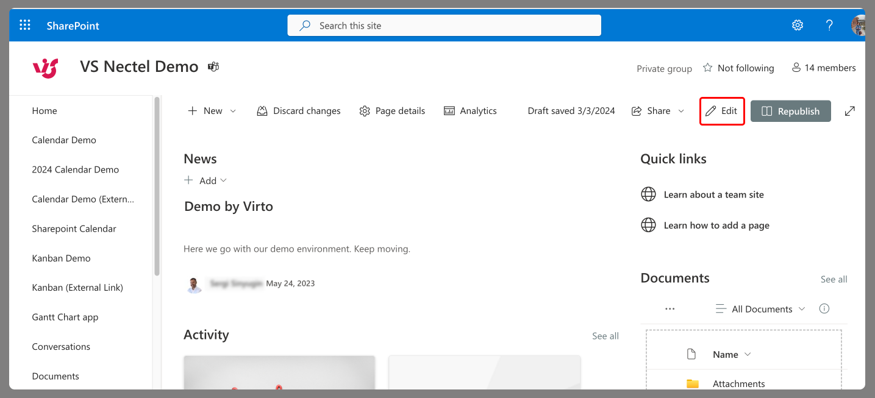Open the second Activity card thumbnail
Screen dimensions: 875x398
[x=485, y=372]
